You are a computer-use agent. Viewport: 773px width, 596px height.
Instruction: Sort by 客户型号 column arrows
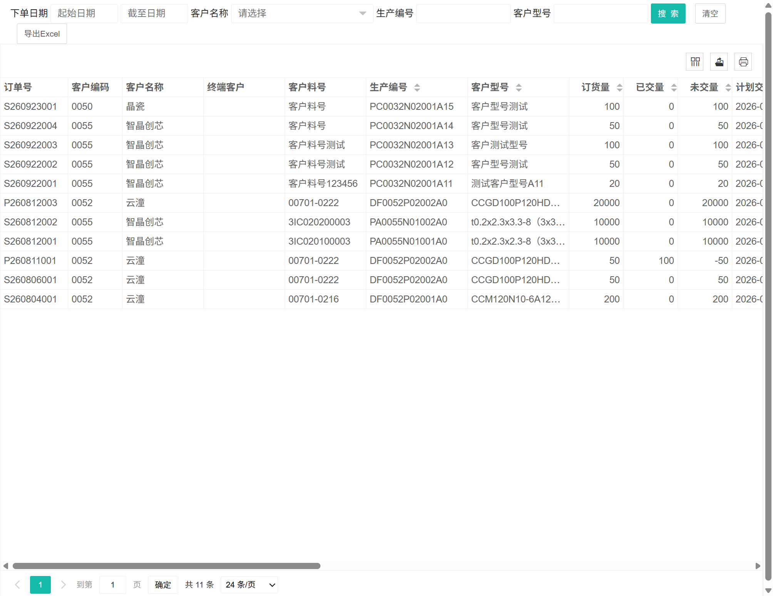[519, 87]
